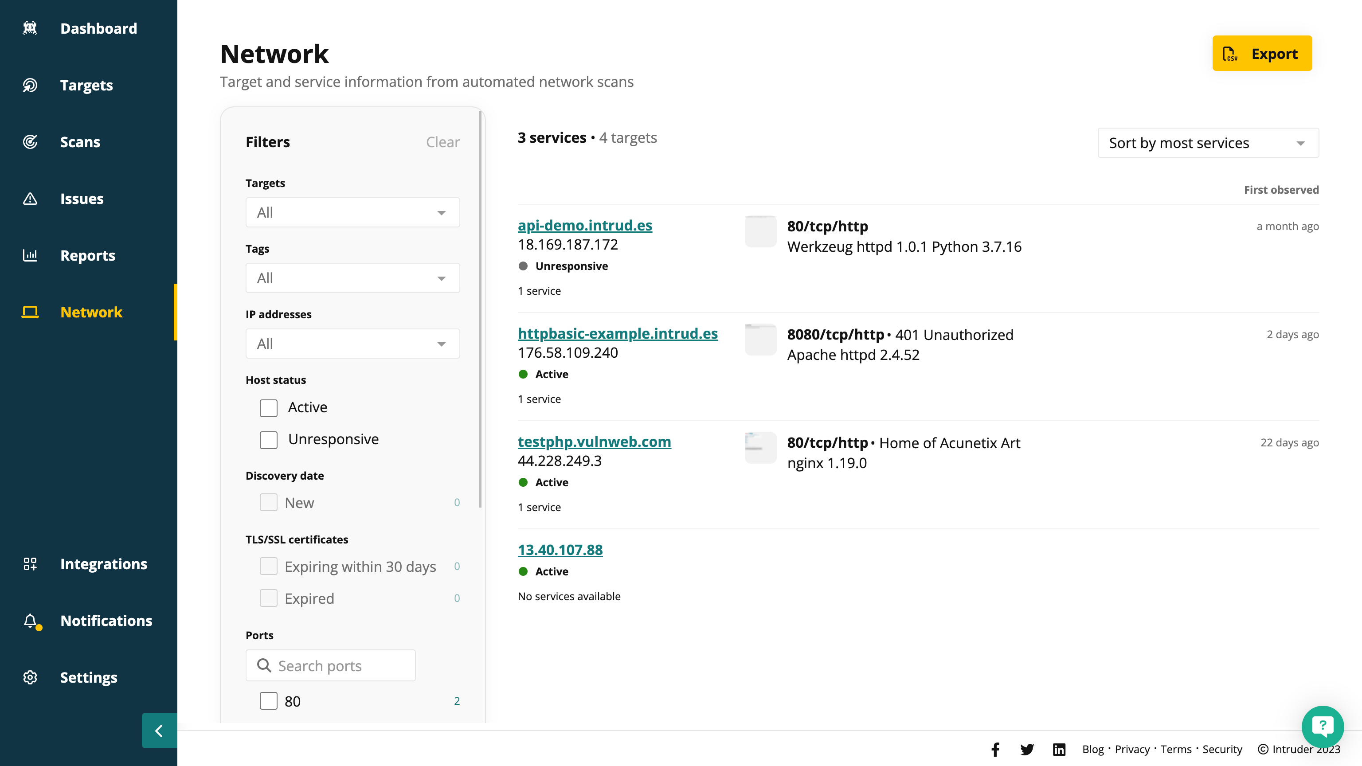
Task: Expand the IP addresses dropdown
Action: 352,343
